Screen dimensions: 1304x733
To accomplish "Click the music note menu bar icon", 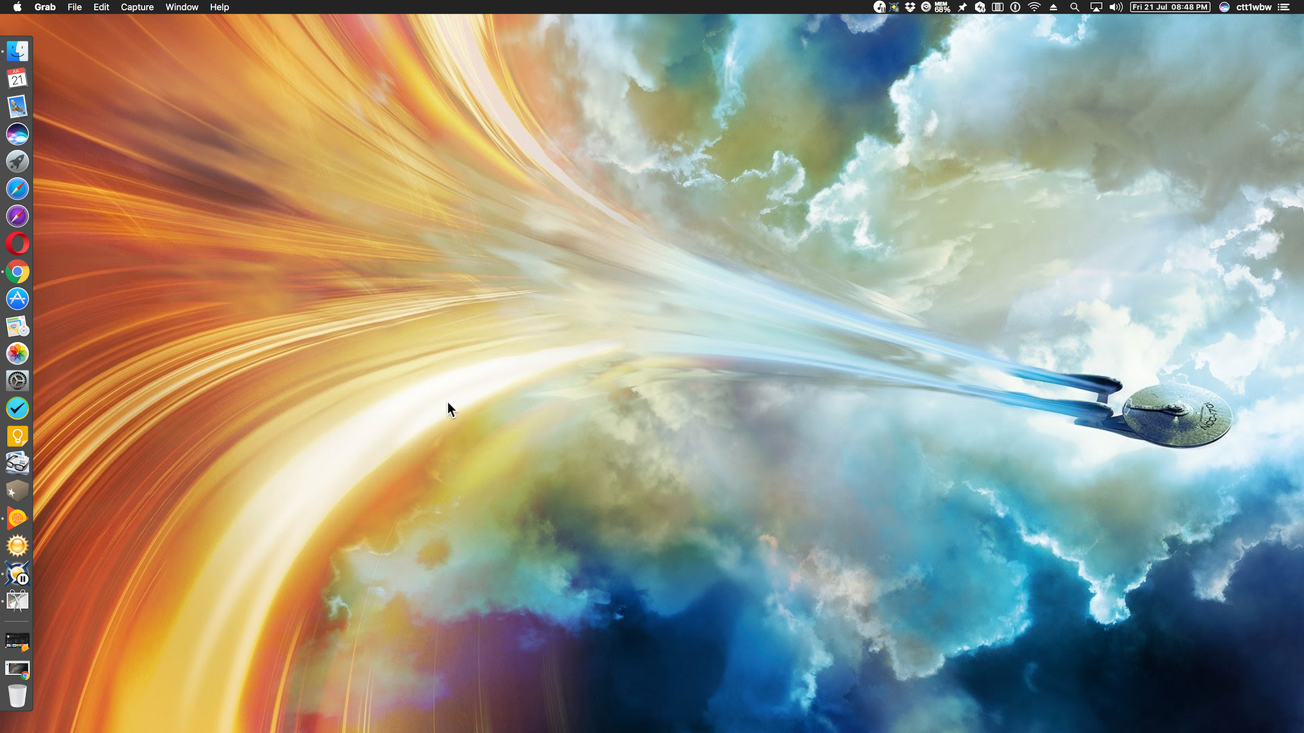I will pos(879,7).
